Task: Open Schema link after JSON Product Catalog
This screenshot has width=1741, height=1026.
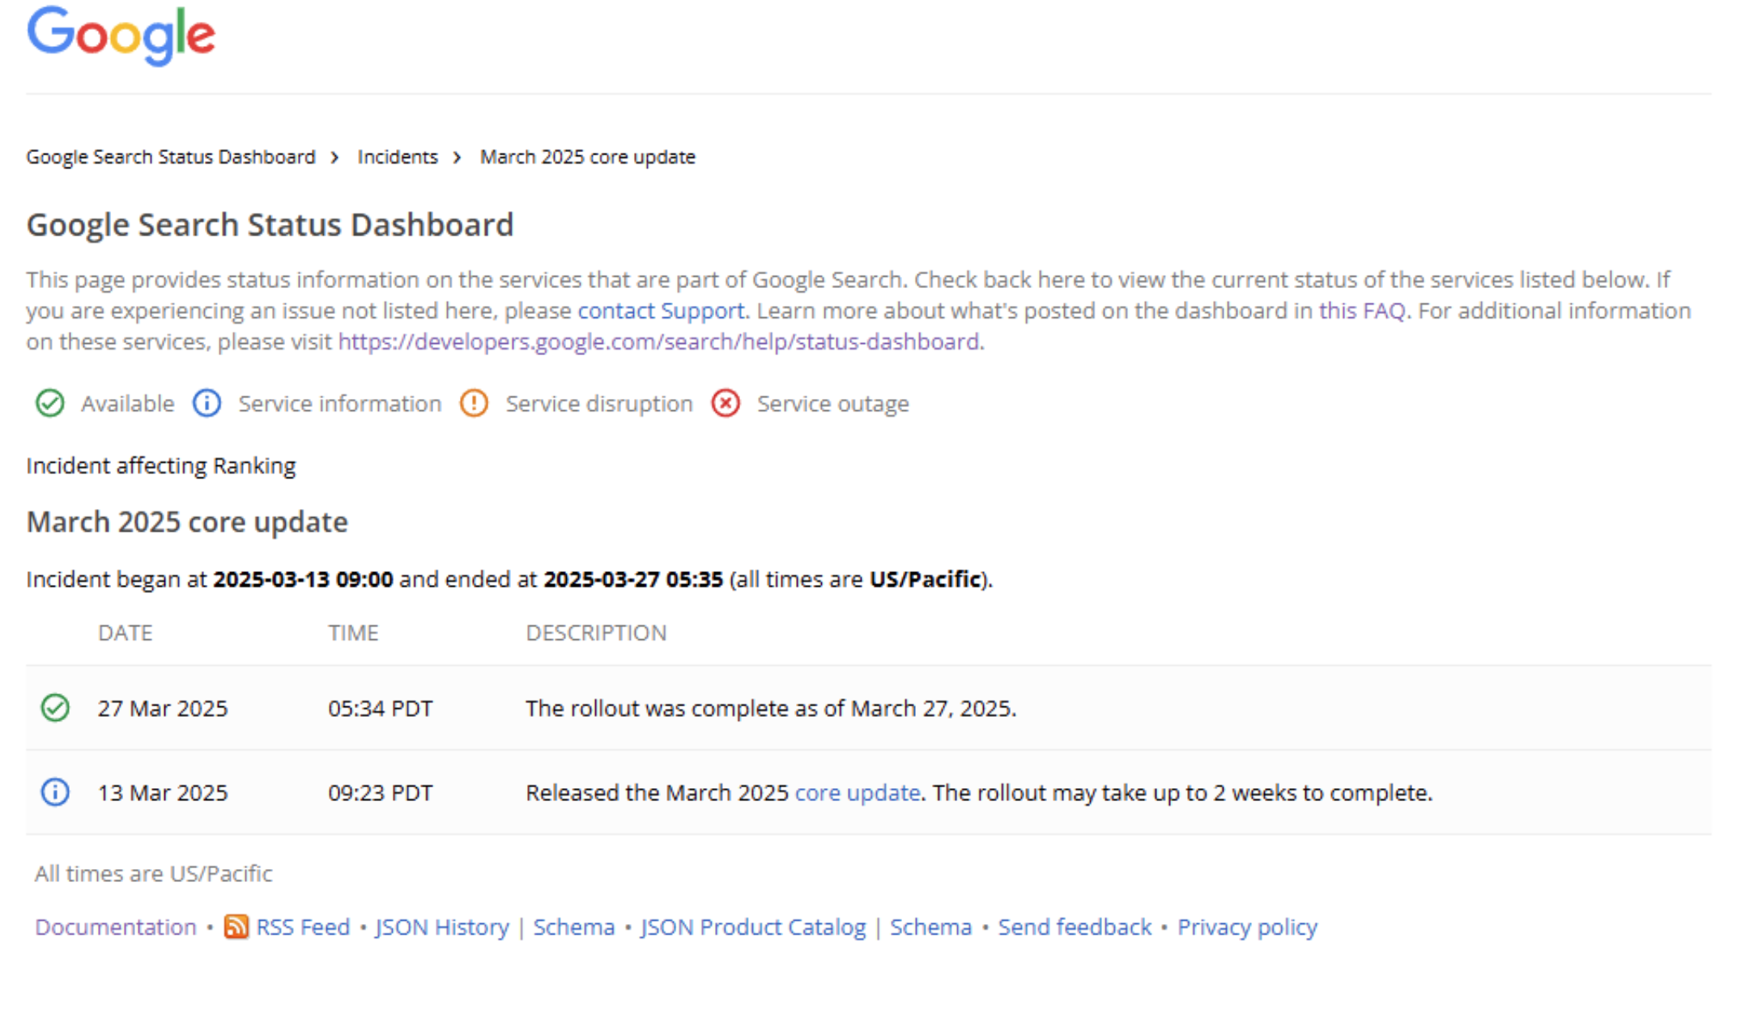Action: [931, 927]
